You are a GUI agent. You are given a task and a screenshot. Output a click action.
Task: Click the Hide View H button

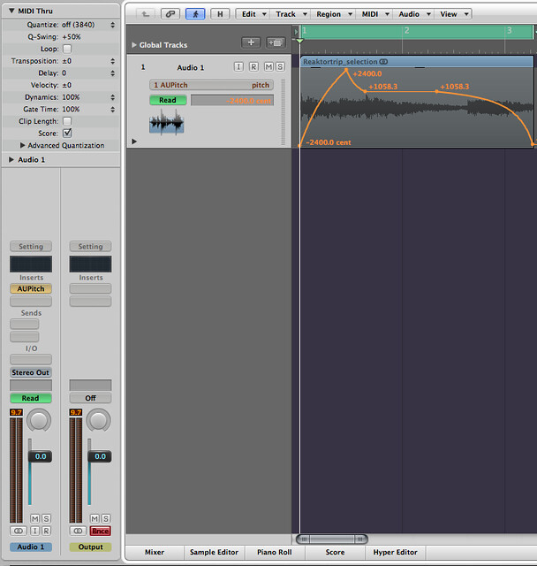tap(219, 14)
